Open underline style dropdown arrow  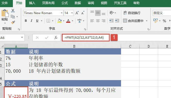coord(41,21)
